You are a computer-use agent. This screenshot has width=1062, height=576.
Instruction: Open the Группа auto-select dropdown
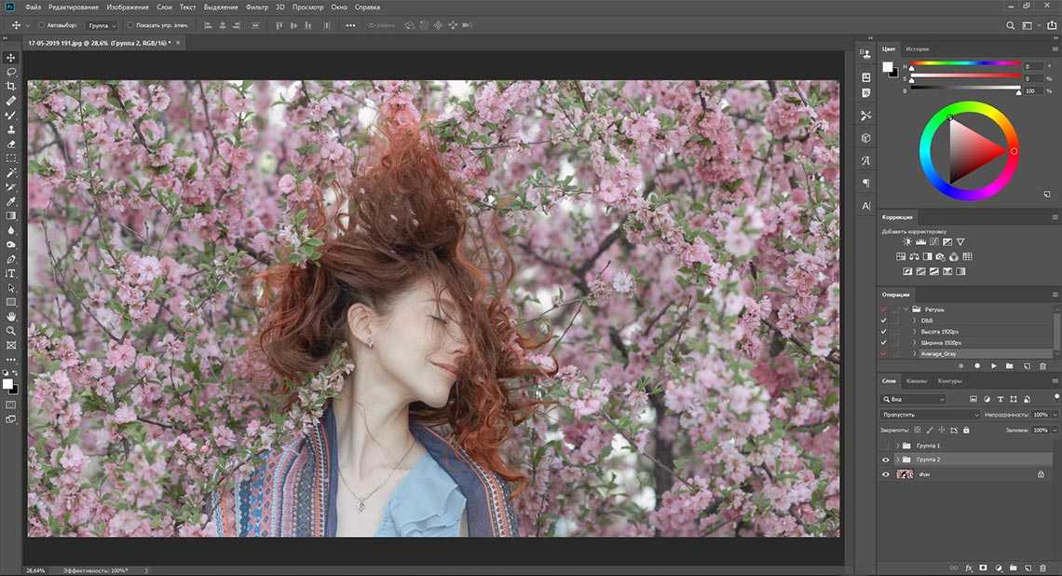coord(102,25)
